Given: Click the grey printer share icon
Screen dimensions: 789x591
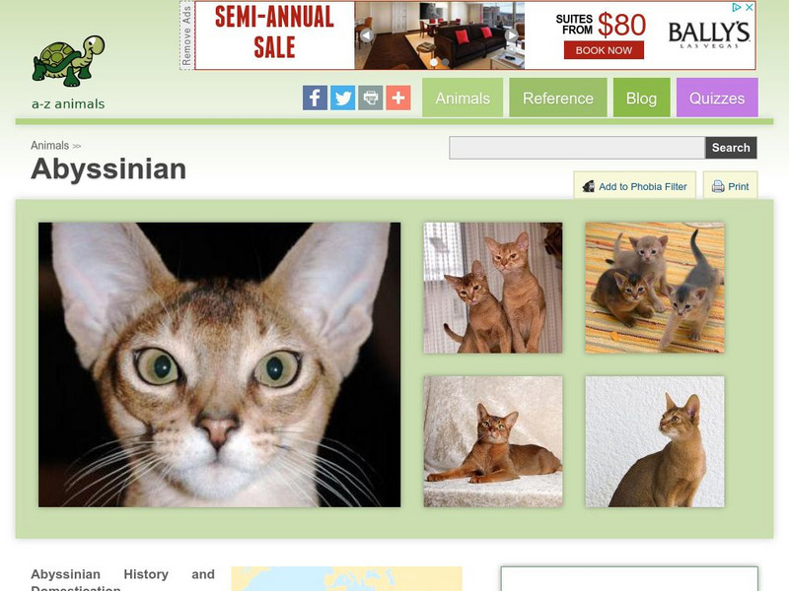Looking at the screenshot, I should (371, 98).
